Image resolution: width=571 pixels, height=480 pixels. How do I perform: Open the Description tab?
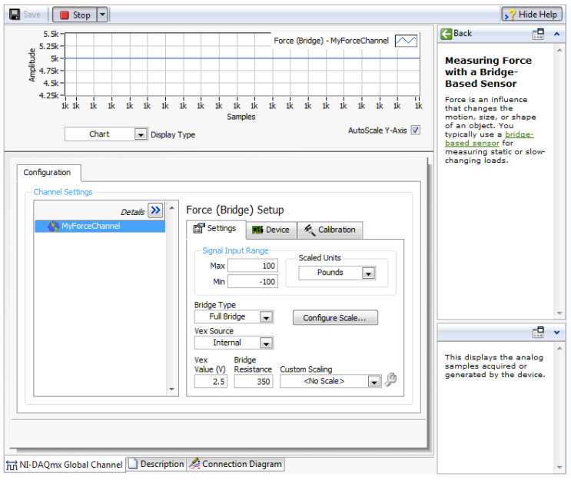[156, 465]
